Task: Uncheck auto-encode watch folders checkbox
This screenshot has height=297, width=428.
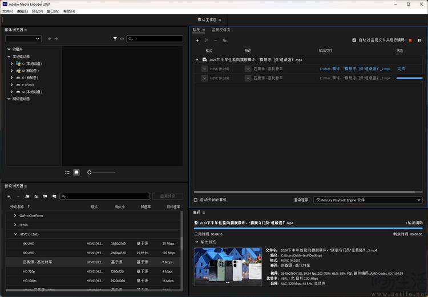Action: (x=354, y=40)
